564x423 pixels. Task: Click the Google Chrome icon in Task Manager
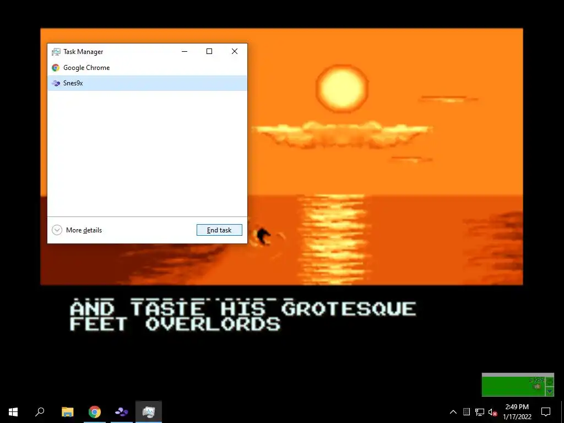click(x=56, y=68)
